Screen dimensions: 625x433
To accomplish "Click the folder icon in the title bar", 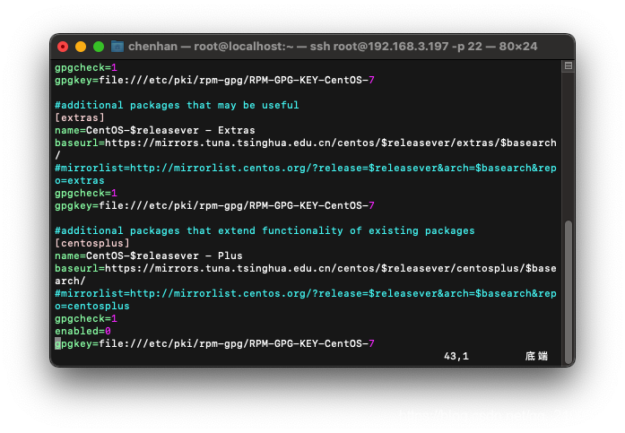I will 117,47.
